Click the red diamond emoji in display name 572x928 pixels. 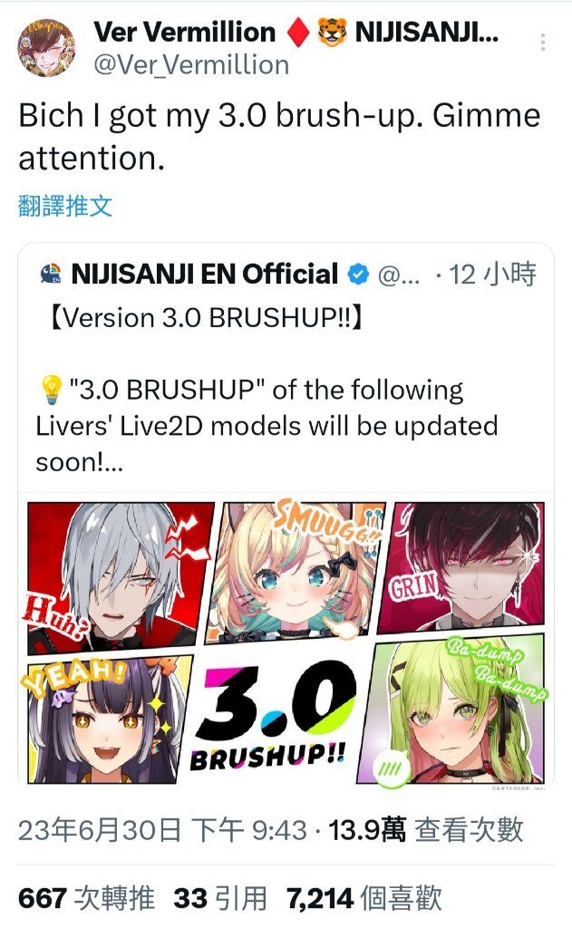pyautogui.click(x=298, y=33)
